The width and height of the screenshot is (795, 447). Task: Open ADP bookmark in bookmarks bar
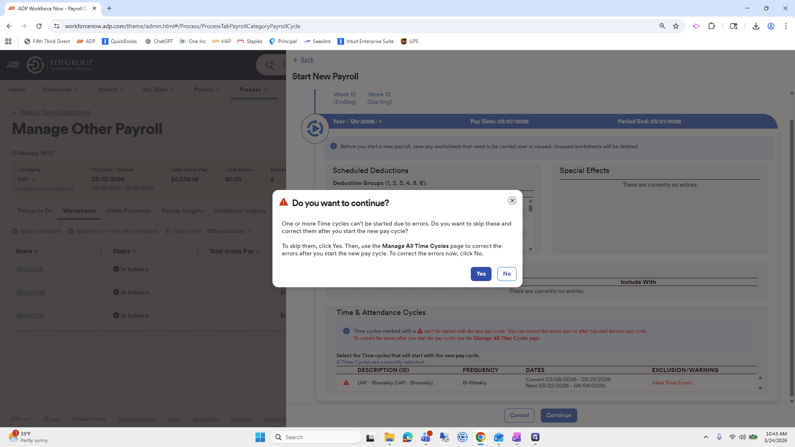click(86, 41)
